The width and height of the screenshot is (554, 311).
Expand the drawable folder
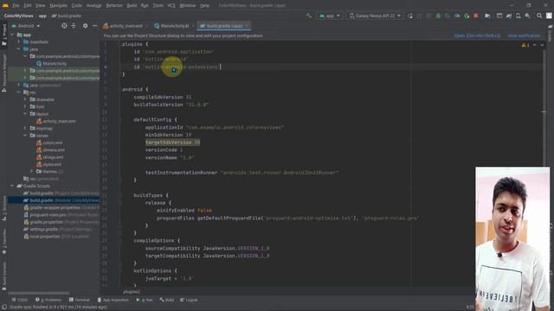(25, 99)
